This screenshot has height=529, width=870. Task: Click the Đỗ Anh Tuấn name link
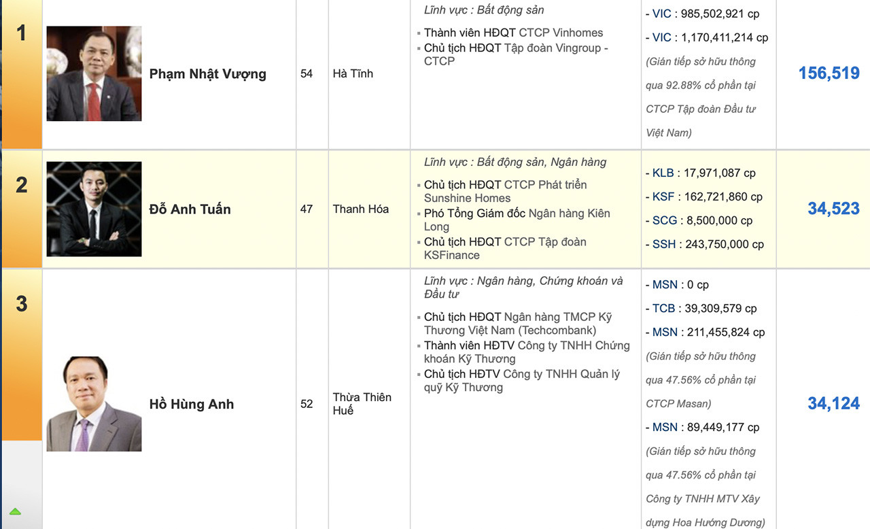190,209
